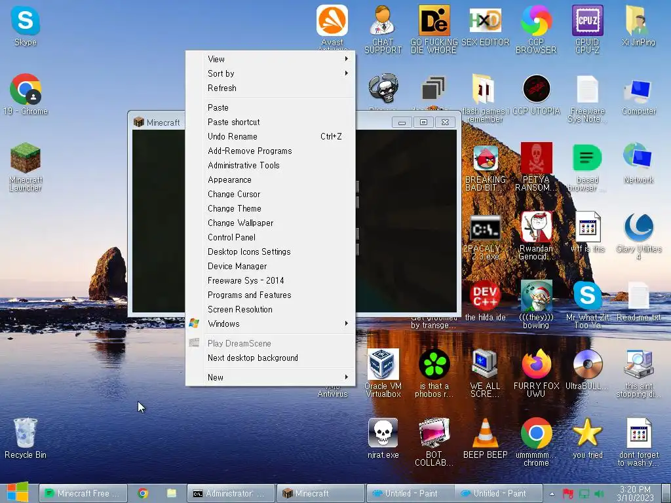Open Administrative Tools menu entry
Image resolution: width=671 pixels, height=503 pixels.
271,166
